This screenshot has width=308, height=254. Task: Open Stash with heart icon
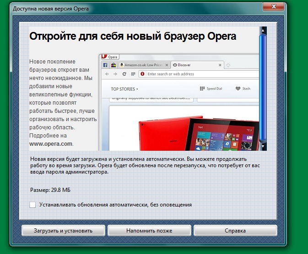[243, 89]
